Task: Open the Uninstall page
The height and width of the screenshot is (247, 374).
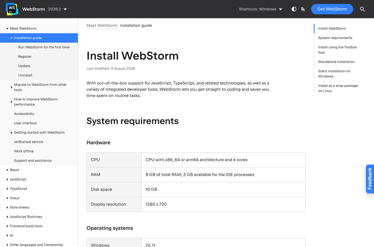Action: [25, 75]
